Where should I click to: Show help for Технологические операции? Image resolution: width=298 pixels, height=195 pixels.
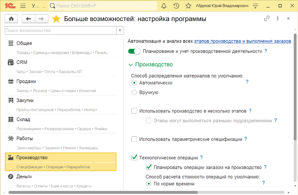point(202,157)
